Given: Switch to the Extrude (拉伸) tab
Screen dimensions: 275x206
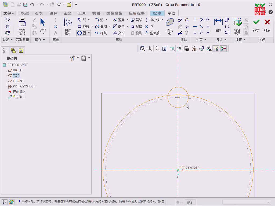Looking at the screenshot, I should pos(157,13).
